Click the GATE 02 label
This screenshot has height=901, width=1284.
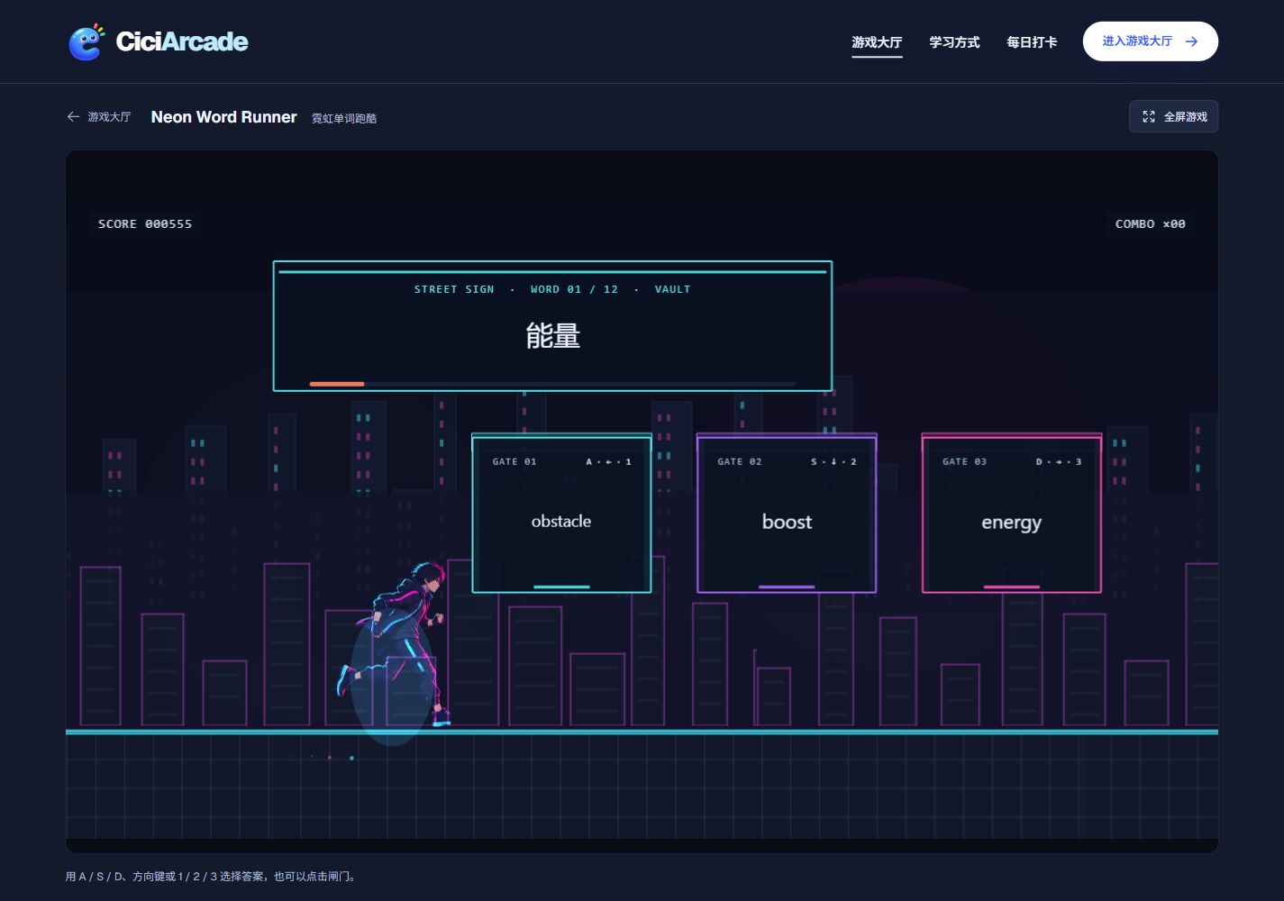click(740, 461)
